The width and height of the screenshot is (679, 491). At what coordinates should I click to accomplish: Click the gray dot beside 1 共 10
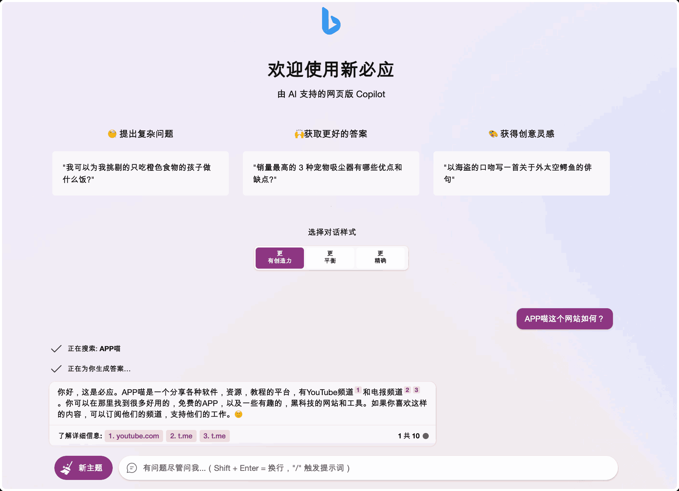[x=426, y=436]
